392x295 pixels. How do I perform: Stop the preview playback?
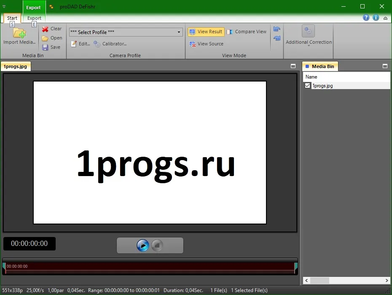157,245
